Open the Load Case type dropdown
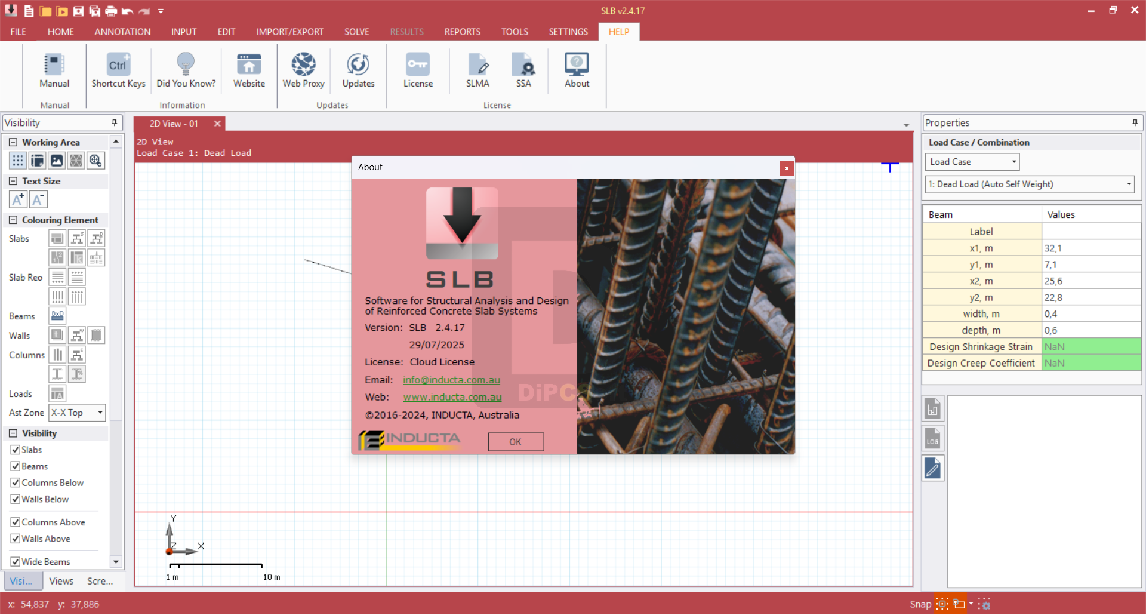 tap(972, 162)
